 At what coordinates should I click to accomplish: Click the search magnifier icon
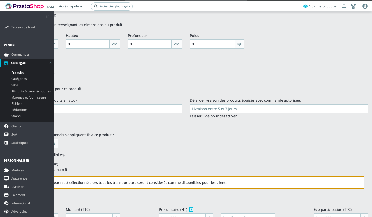pyautogui.click(x=96, y=6)
